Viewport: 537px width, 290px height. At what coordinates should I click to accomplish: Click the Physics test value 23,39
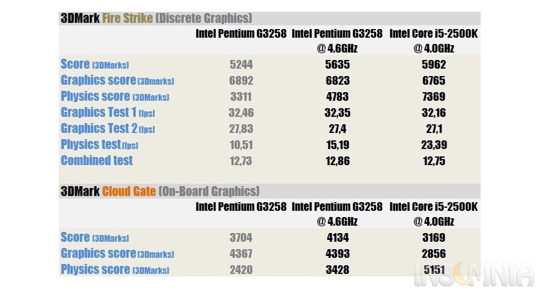tap(434, 145)
